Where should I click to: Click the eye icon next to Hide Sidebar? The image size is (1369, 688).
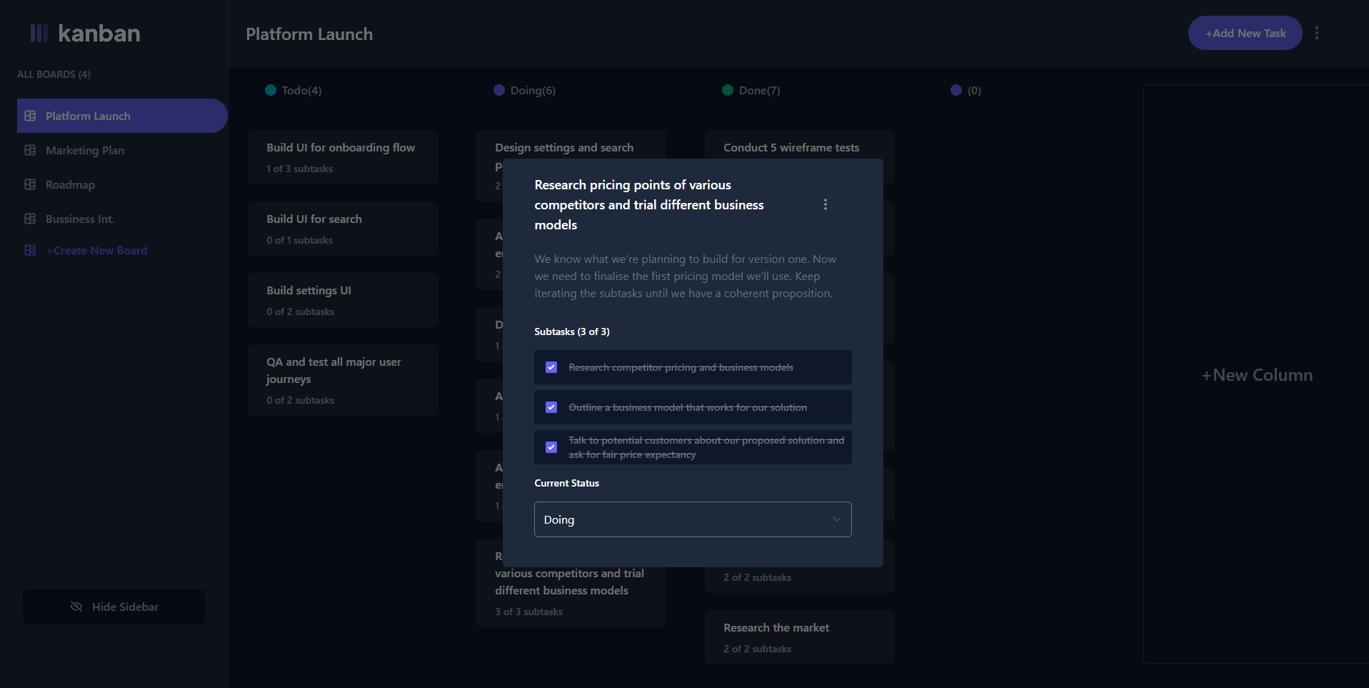(x=76, y=607)
